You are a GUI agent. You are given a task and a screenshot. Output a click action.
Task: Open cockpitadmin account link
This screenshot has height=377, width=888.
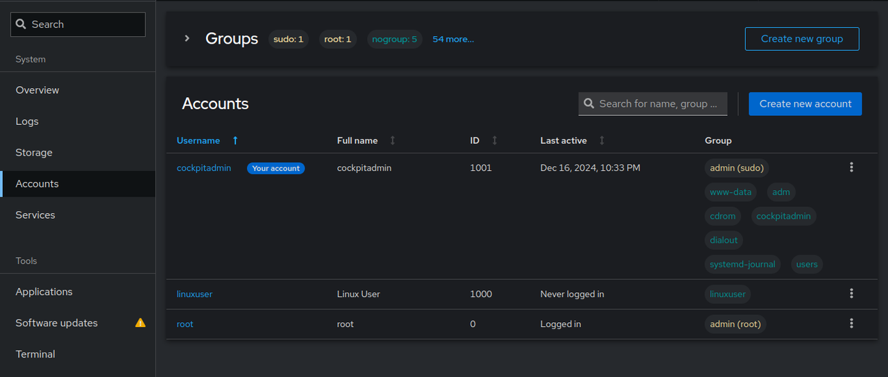(204, 168)
